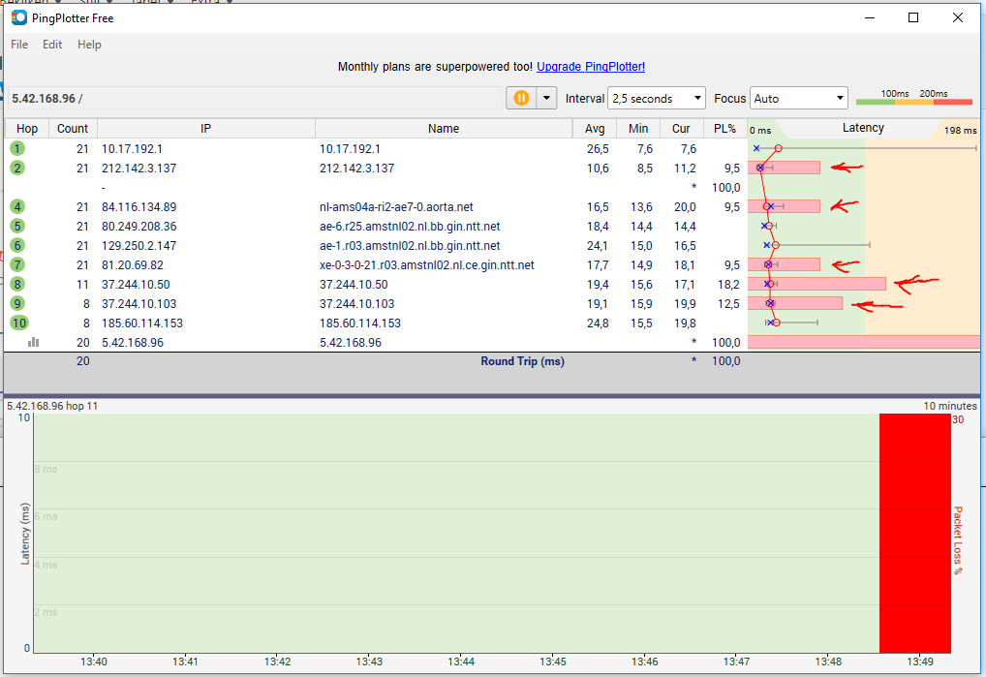Select name ae-6.r25.amstnl02.nl.bb.gin.ntt.net
986x677 pixels.
(410, 227)
